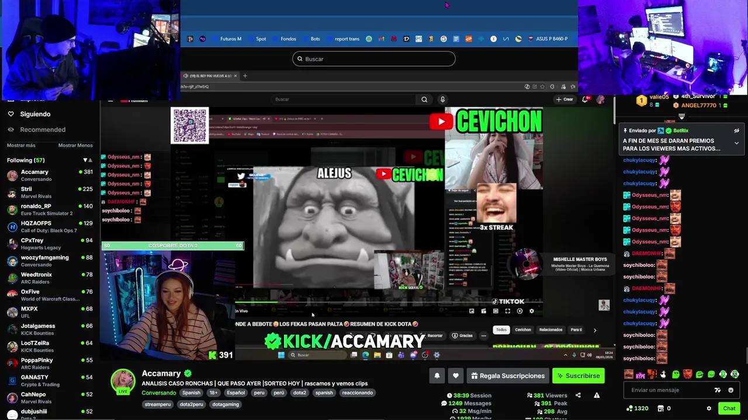Collapse chat with top funnel icon

pos(681,117)
